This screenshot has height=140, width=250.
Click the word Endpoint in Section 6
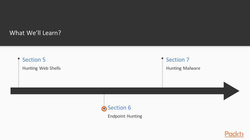pyautogui.click(x=117, y=116)
